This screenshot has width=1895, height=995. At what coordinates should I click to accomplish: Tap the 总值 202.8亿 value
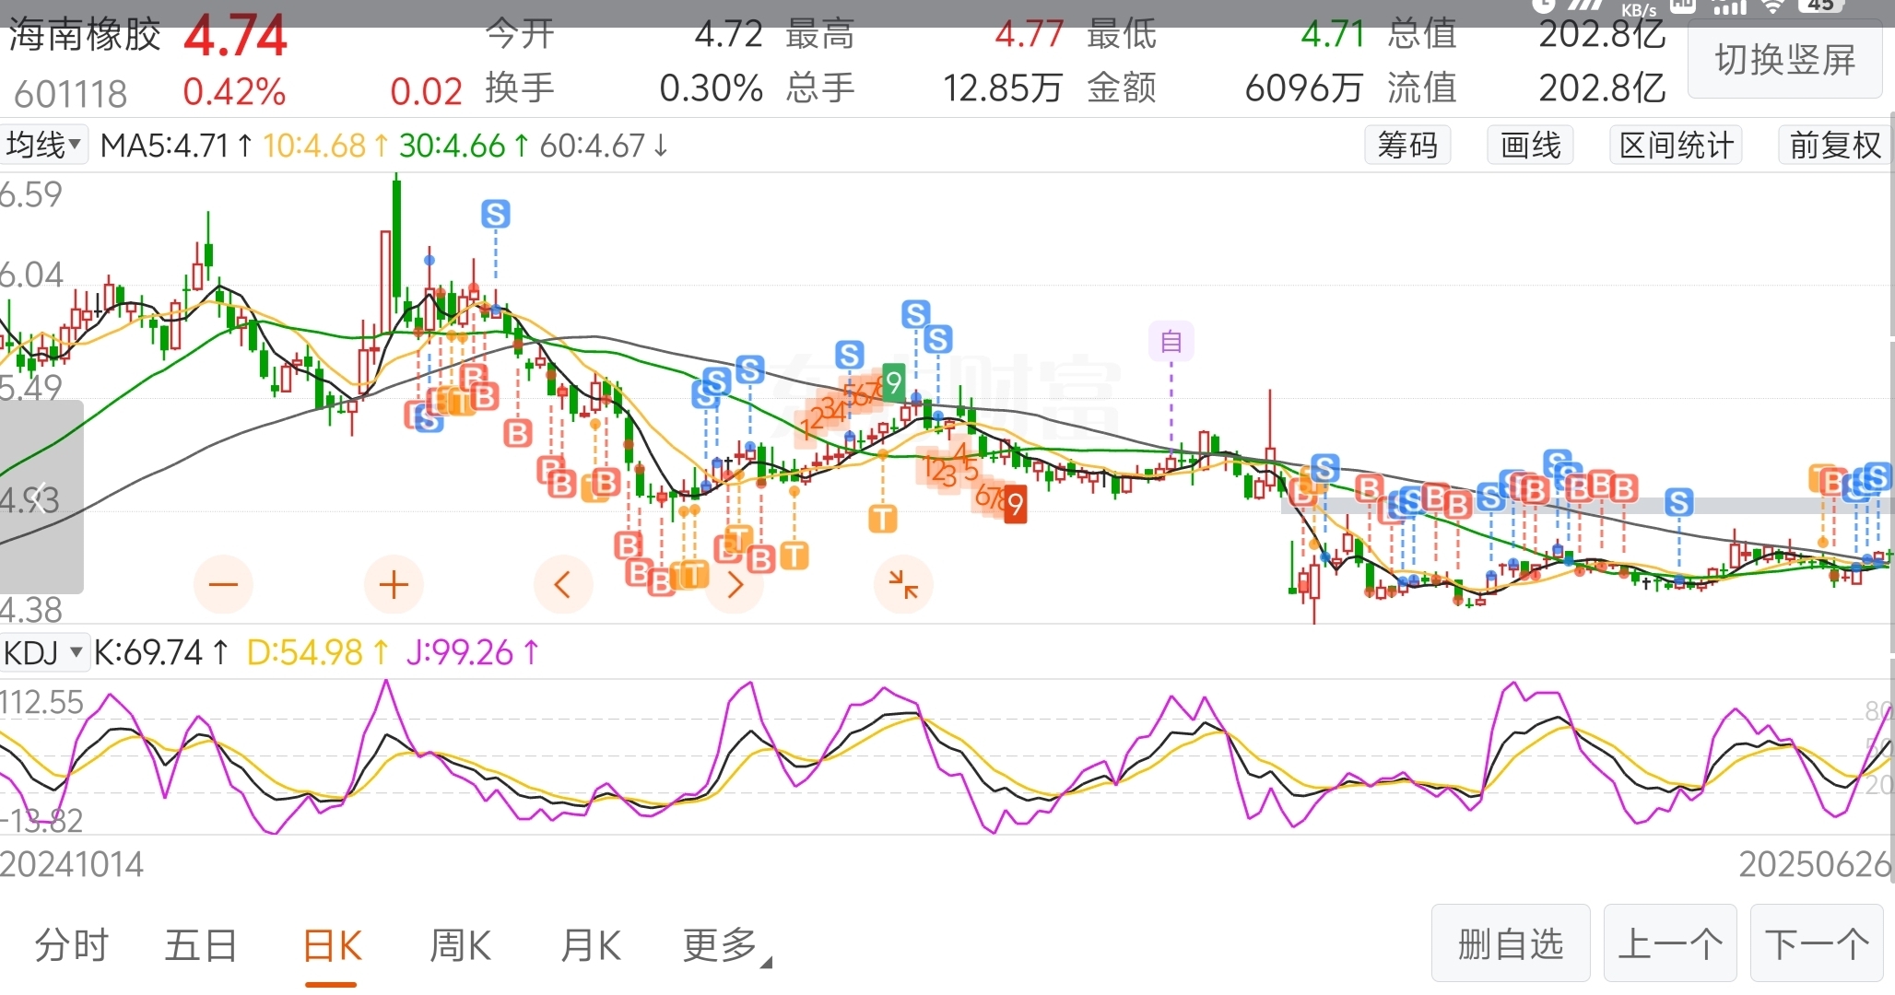1602,34
